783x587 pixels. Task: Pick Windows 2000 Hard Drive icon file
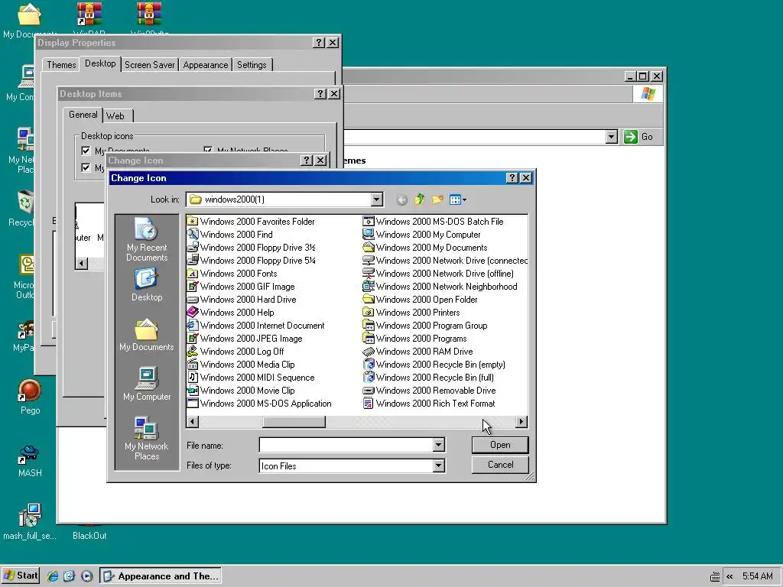coord(242,299)
